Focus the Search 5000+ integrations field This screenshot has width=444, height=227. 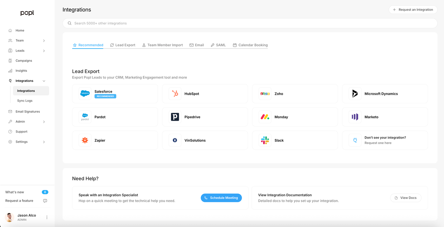tap(250, 23)
